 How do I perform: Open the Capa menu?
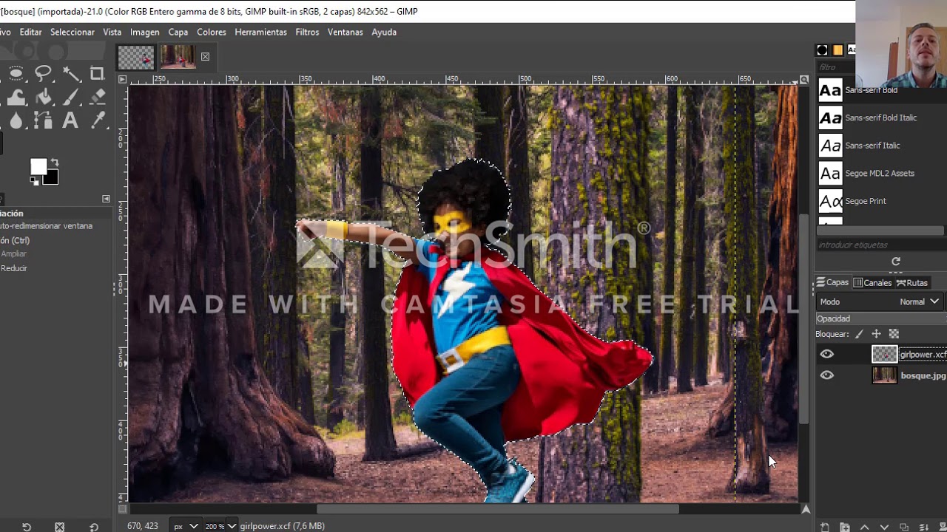click(178, 32)
